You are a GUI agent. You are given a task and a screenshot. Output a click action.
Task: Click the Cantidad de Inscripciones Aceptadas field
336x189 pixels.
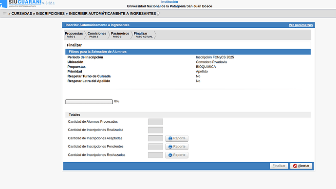coord(155,138)
